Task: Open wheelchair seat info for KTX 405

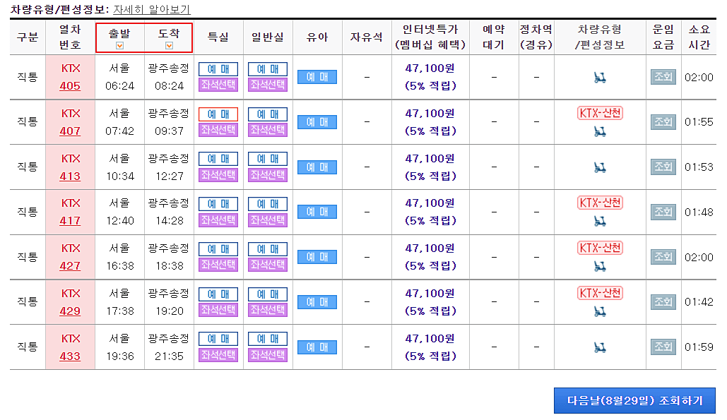Action: click(600, 78)
